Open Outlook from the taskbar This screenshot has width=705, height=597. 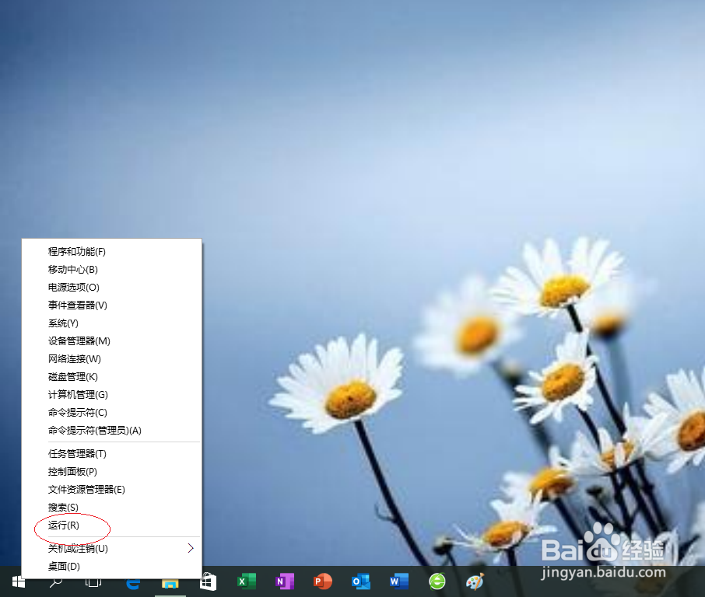click(x=360, y=581)
